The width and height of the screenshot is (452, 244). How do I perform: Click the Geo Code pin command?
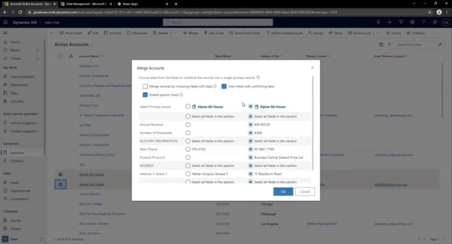pyautogui.click(x=214, y=33)
